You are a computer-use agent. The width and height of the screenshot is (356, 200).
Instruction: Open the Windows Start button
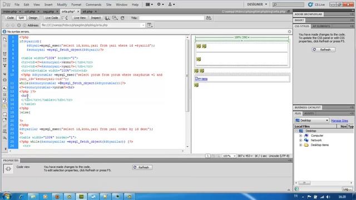click(7, 196)
